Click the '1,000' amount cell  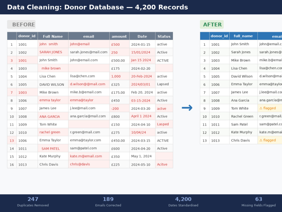(119, 76)
